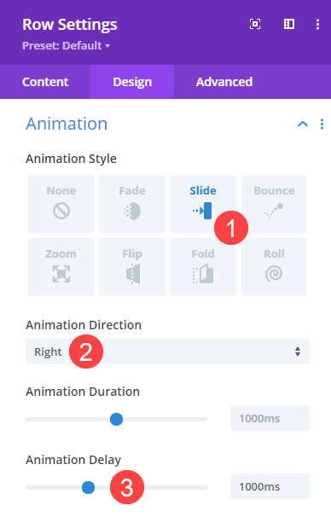Click the Animation Delay slider handle
Viewport: 331px width, 517px height.
coord(89,487)
